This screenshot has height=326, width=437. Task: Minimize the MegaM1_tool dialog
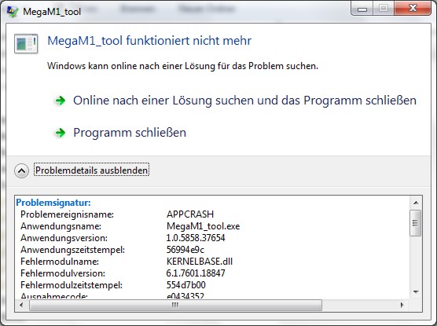(x=362, y=9)
